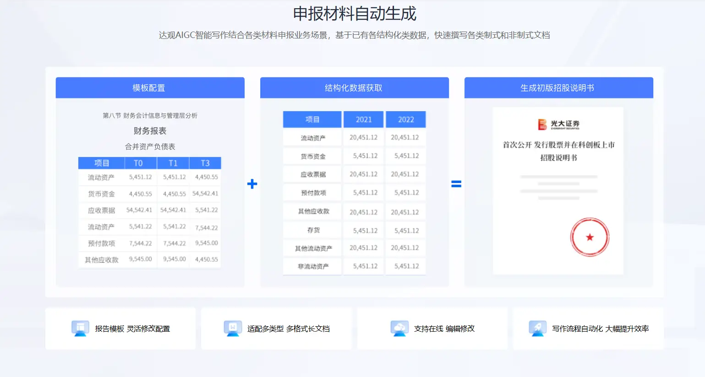Screen dimensions: 705x377
Task: Click the 存货 row label
Action: point(313,230)
